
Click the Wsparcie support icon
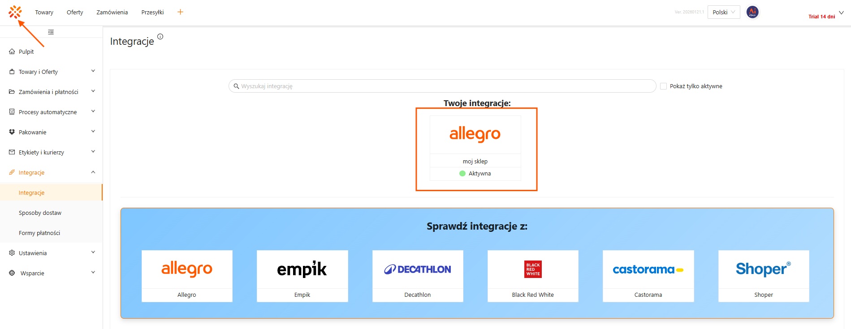pyautogui.click(x=12, y=273)
